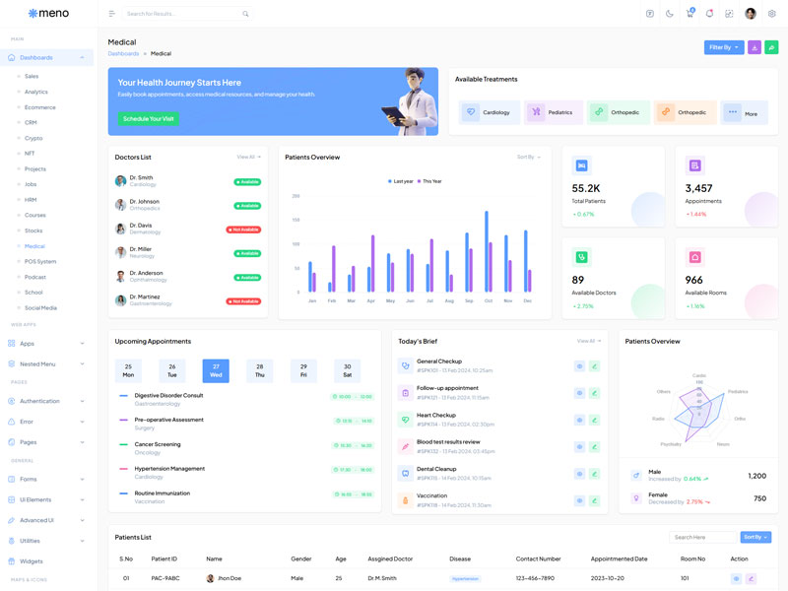This screenshot has height=591, width=788.
Task: Select the Cardiology treatment card
Action: point(489,112)
